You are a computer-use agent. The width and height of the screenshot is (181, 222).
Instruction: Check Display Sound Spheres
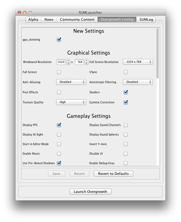pos(126,135)
